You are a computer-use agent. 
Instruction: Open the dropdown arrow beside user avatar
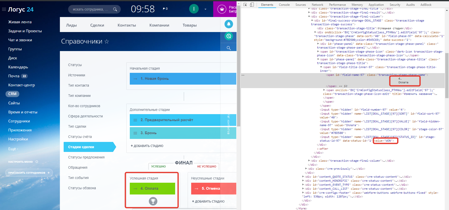click(205, 9)
